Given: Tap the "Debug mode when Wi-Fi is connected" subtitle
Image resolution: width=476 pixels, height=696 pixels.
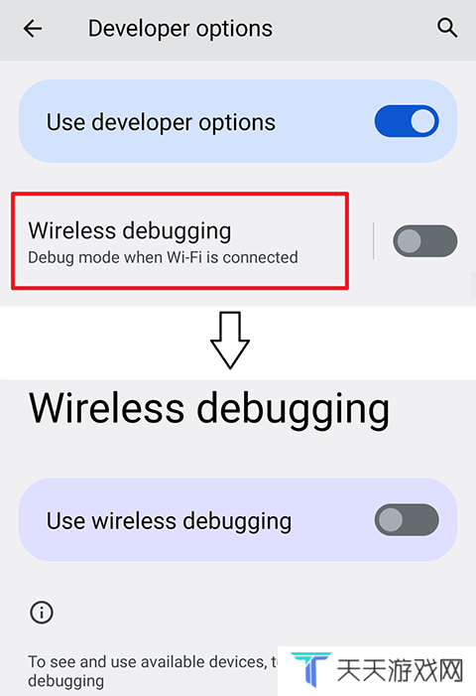Looking at the screenshot, I should 163,257.
